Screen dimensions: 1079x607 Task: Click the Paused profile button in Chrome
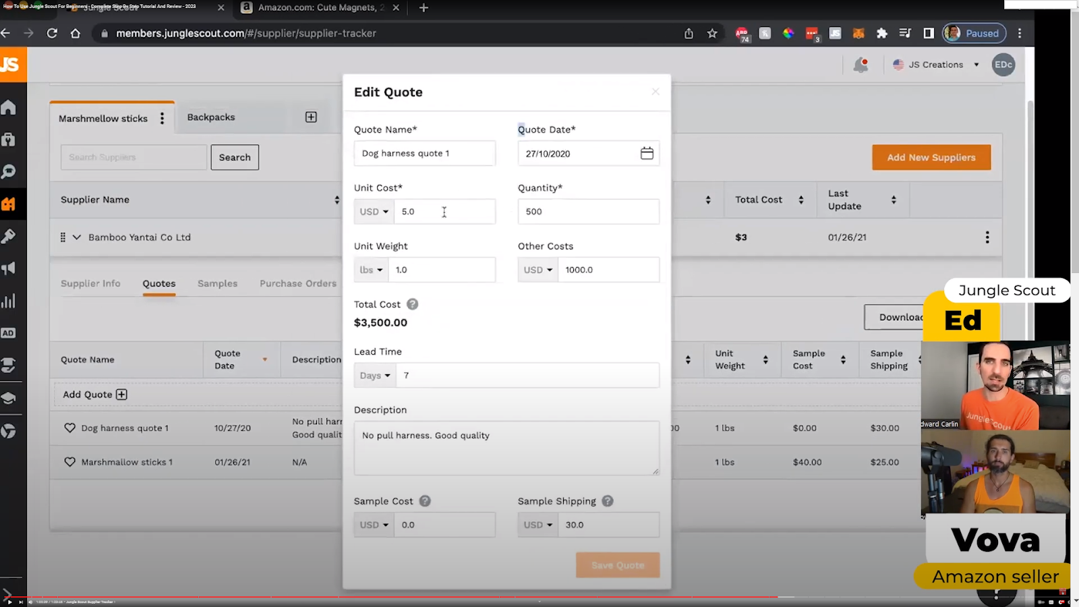(974, 33)
